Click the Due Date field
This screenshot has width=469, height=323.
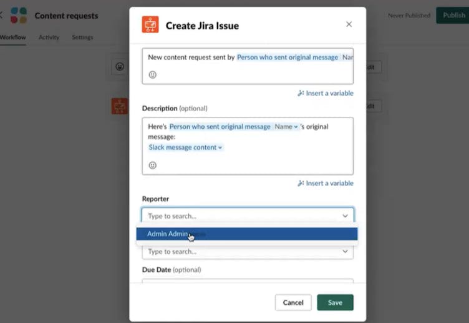click(x=248, y=281)
